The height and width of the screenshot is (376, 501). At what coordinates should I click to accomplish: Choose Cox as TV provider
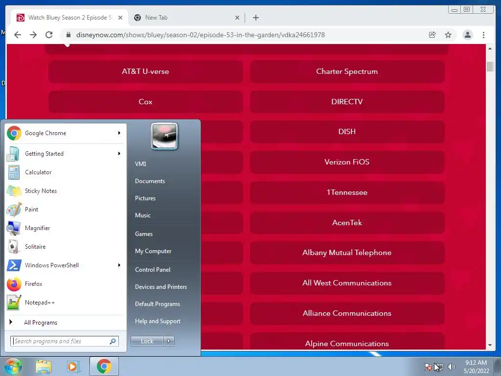(145, 102)
